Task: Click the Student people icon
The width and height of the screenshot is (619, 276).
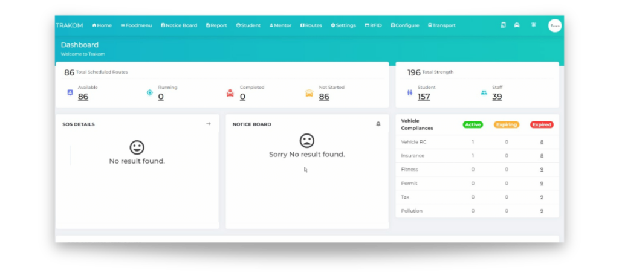Action: pos(409,93)
